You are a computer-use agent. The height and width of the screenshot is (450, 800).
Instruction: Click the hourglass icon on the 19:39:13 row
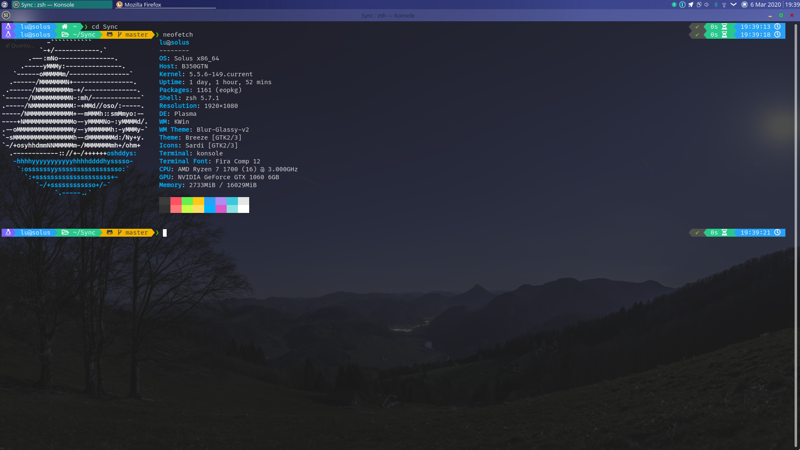click(x=725, y=27)
